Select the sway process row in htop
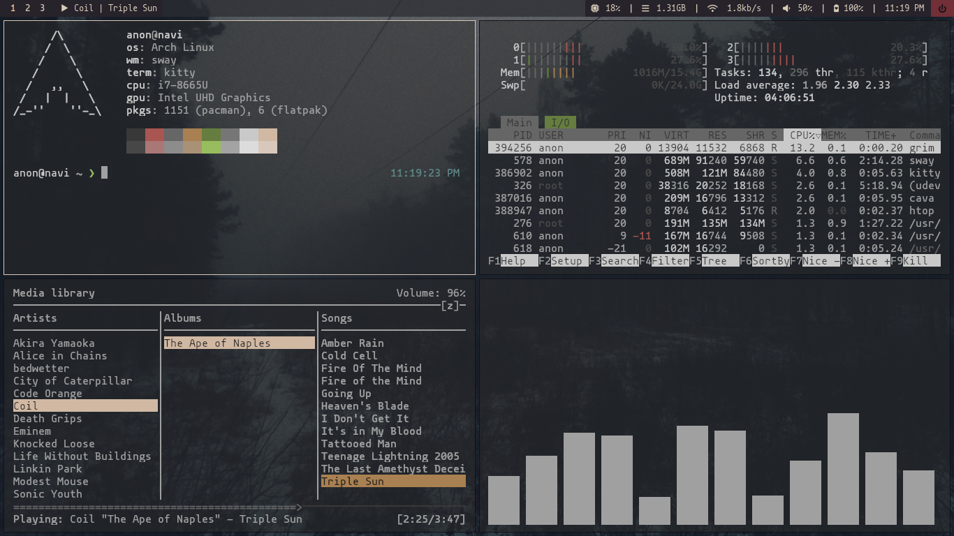954x536 pixels. click(x=714, y=161)
